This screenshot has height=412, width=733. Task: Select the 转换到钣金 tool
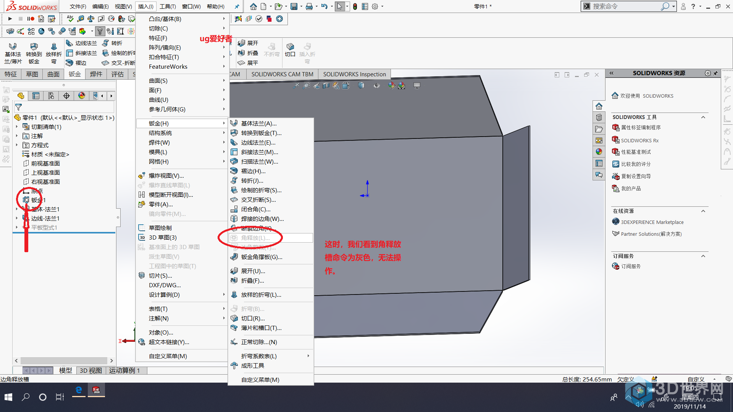pyautogui.click(x=34, y=53)
